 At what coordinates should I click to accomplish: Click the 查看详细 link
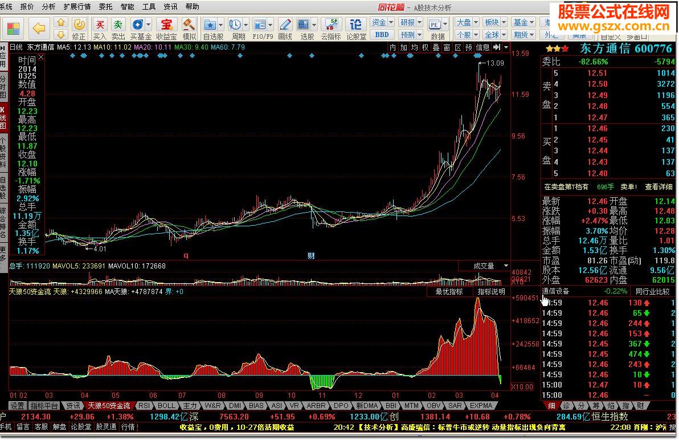658,186
